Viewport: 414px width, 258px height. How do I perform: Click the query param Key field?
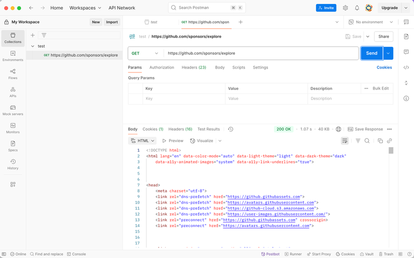(184, 98)
